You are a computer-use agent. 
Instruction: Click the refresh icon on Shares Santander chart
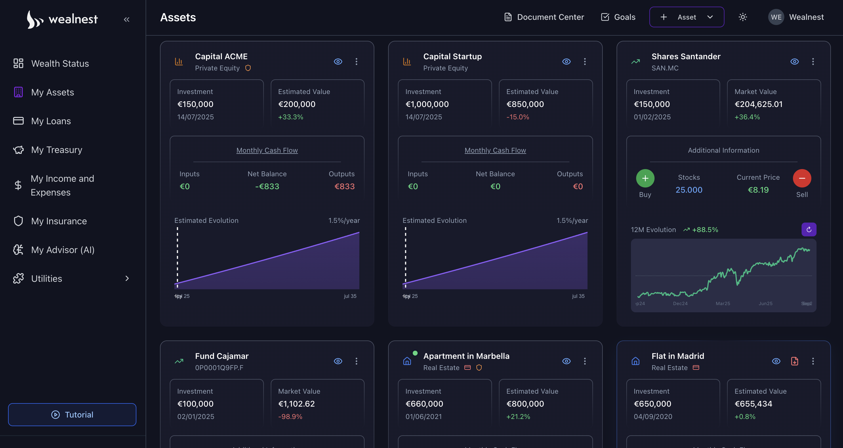point(809,229)
